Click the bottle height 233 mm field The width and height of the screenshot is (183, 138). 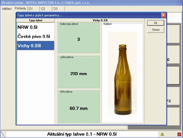point(79,72)
